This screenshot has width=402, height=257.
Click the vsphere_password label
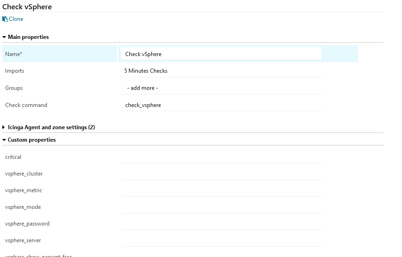coord(27,224)
